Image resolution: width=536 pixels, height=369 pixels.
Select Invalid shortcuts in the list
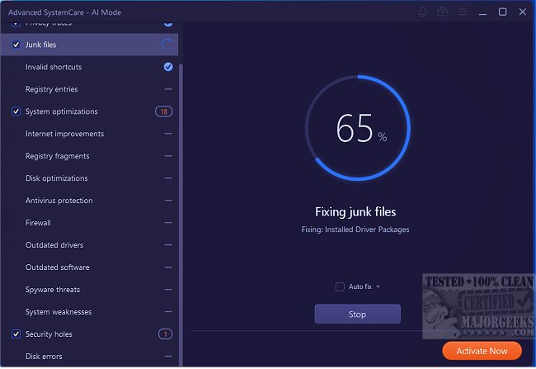(89, 67)
